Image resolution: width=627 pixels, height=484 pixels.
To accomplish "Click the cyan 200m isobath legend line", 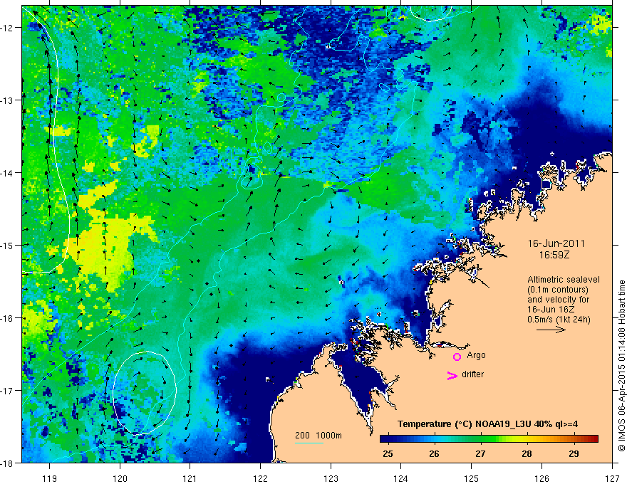I will [x=309, y=443].
